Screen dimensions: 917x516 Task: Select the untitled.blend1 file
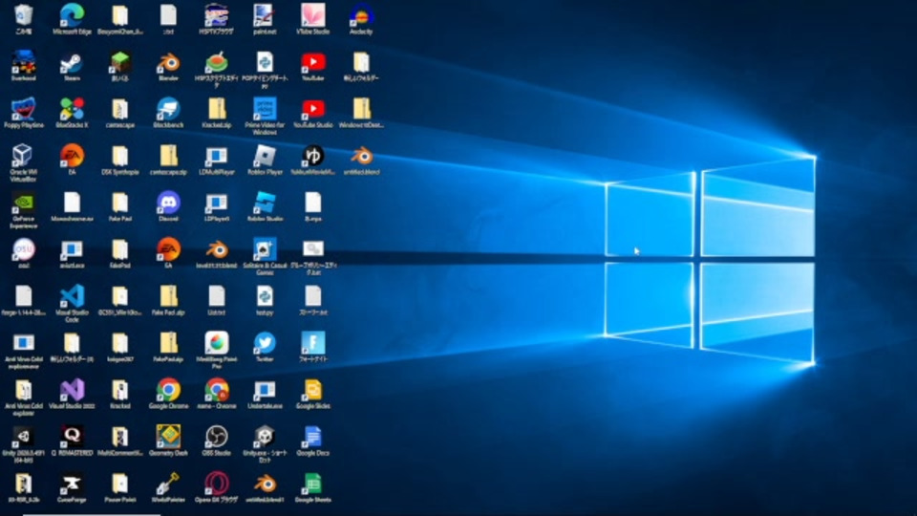coord(265,484)
